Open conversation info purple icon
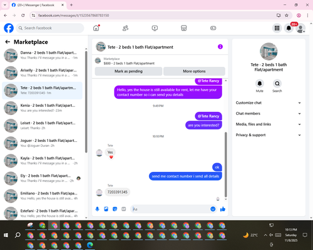Viewport: 313px width, 250px height. coord(220,47)
